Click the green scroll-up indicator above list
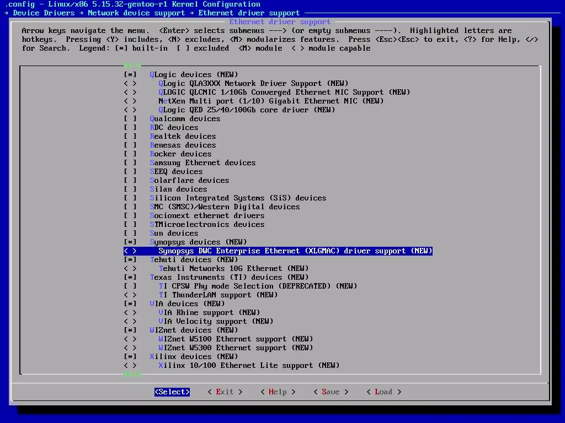565x423 pixels. (132, 66)
